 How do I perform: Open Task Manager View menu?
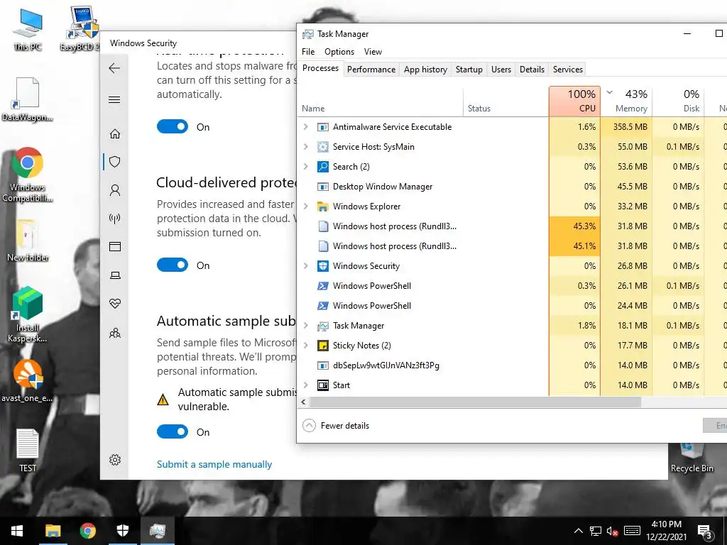[373, 51]
